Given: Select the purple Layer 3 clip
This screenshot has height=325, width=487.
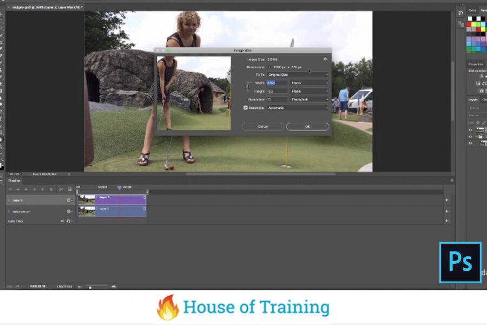Looking at the screenshot, I should [112, 200].
